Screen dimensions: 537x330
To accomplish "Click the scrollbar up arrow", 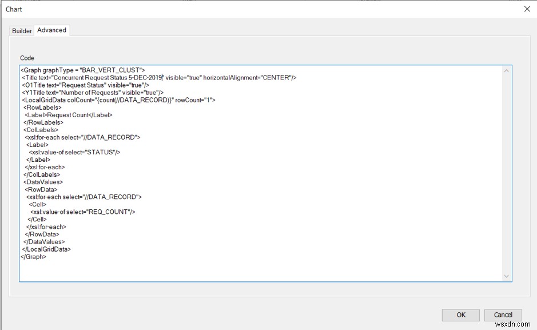I will 506,70.
